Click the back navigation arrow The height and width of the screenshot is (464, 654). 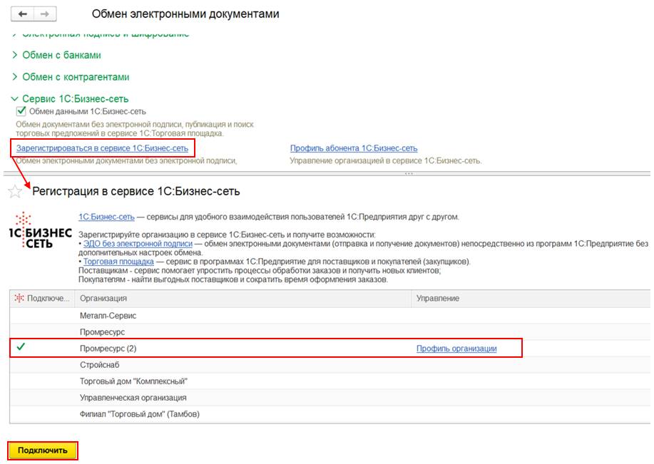pos(22,14)
